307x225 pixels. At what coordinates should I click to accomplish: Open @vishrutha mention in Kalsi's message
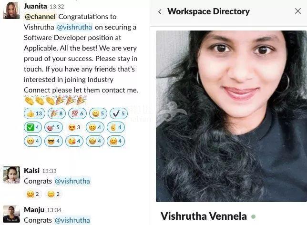72,181
